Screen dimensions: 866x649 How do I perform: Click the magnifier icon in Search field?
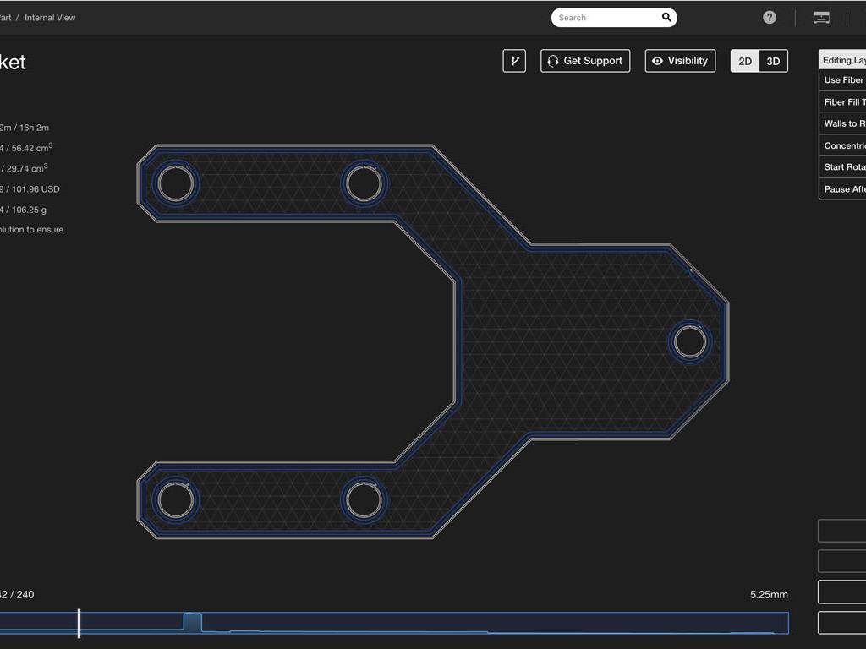666,17
